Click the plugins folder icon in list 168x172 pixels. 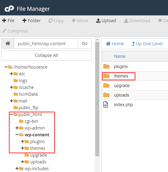[106, 66]
